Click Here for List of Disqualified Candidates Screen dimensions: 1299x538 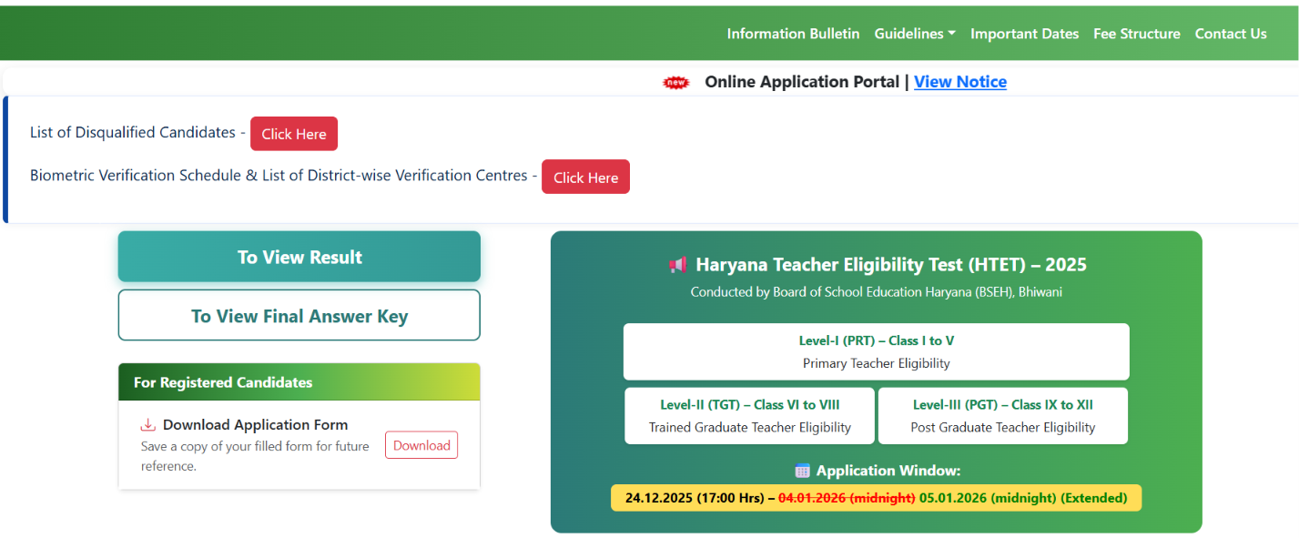click(x=294, y=134)
